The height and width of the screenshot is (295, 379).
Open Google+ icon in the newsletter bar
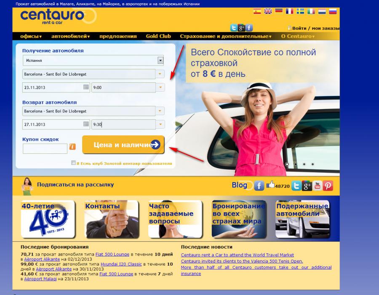(x=307, y=186)
